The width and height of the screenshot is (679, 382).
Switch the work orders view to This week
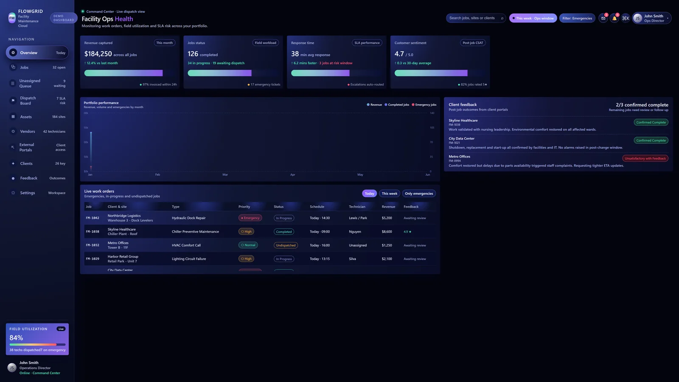click(389, 193)
